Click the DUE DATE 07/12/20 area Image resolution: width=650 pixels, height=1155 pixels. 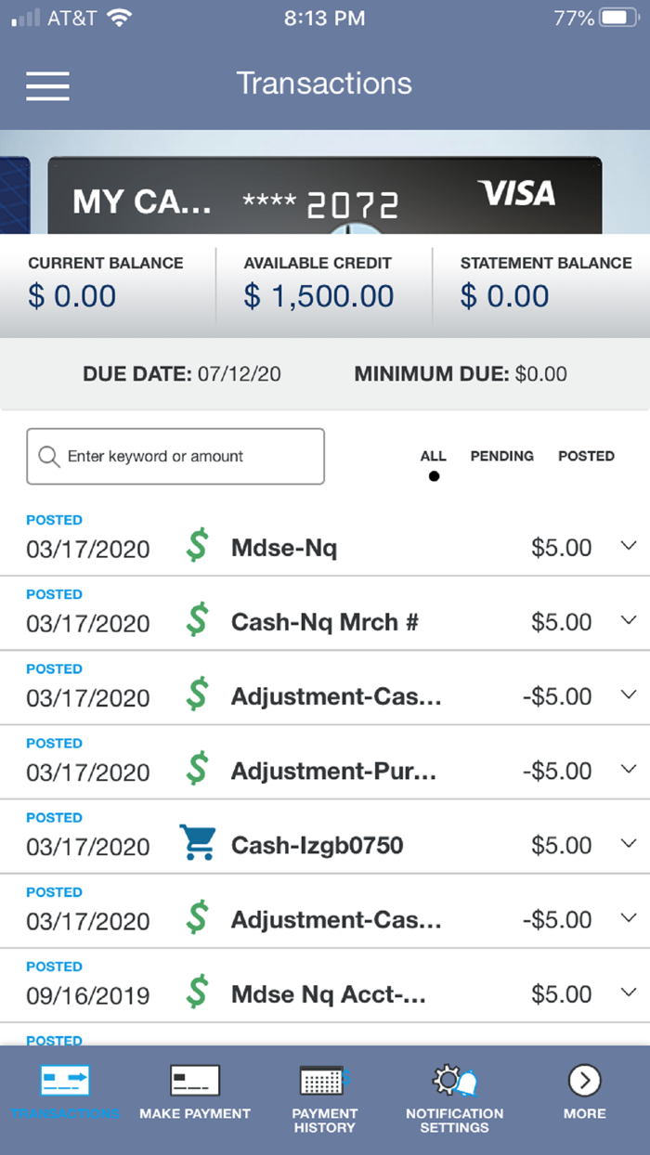[x=181, y=374]
